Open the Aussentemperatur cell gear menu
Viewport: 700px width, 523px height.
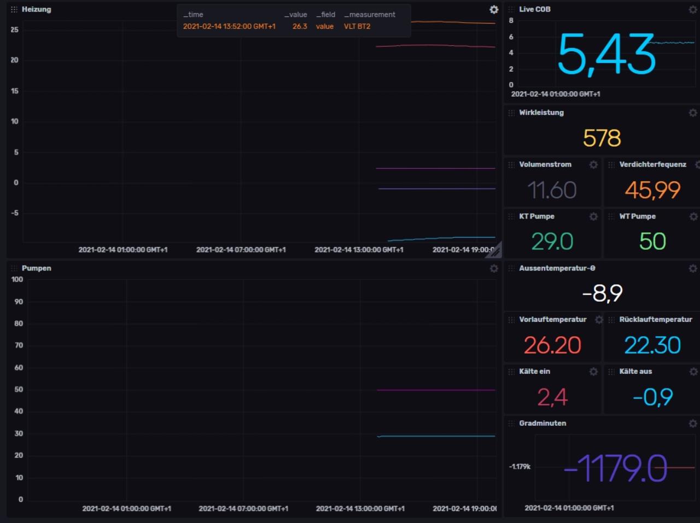pyautogui.click(x=693, y=268)
